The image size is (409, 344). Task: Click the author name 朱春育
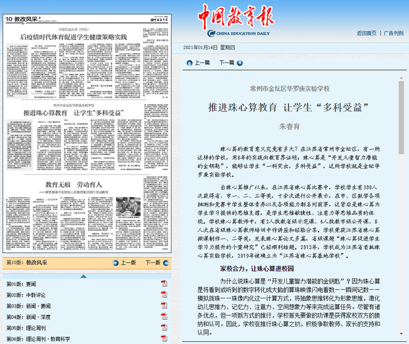[290, 127]
